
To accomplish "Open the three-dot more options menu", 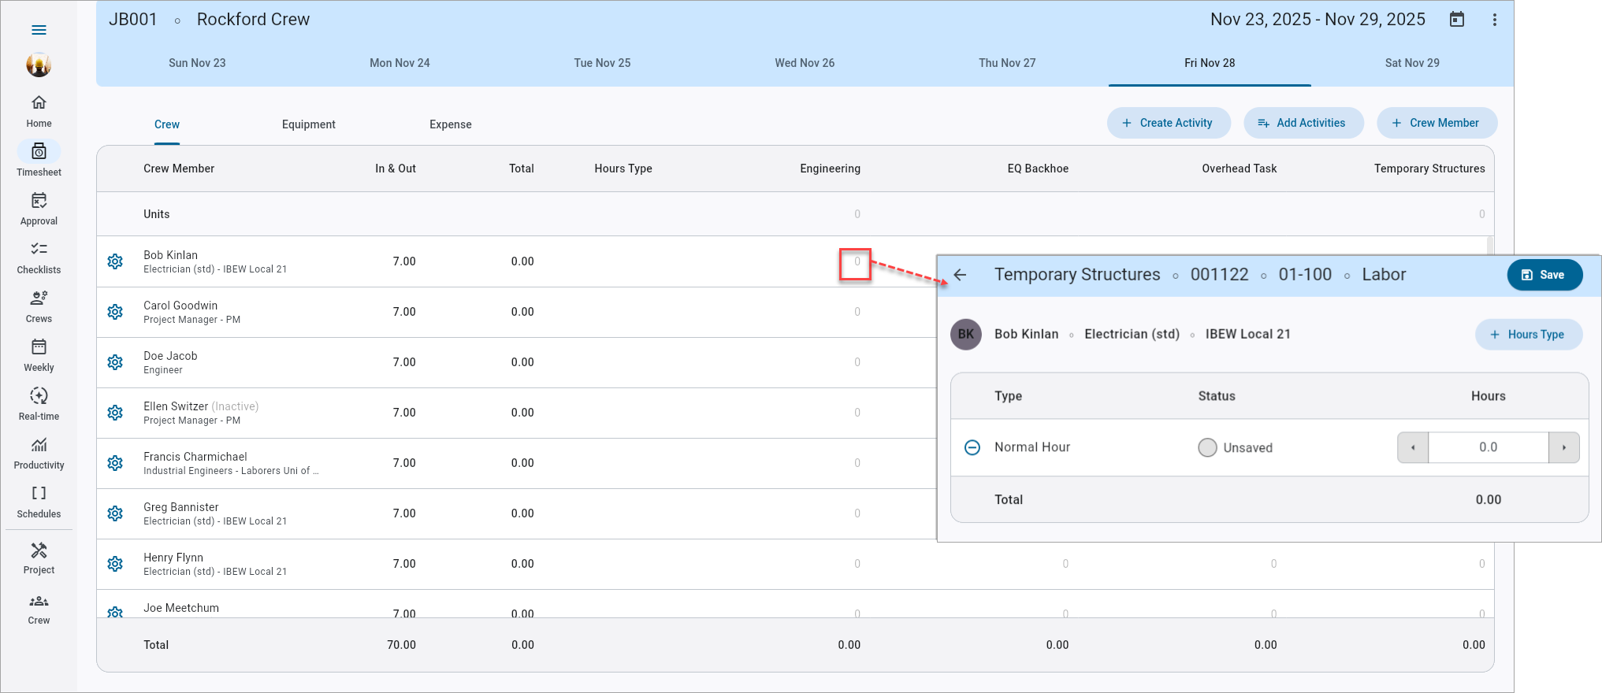I will [1494, 20].
